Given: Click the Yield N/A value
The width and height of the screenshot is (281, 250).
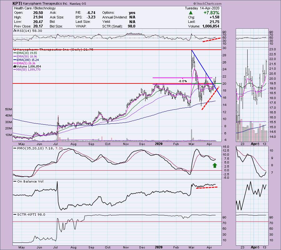Looking at the screenshot, I should (132, 22).
